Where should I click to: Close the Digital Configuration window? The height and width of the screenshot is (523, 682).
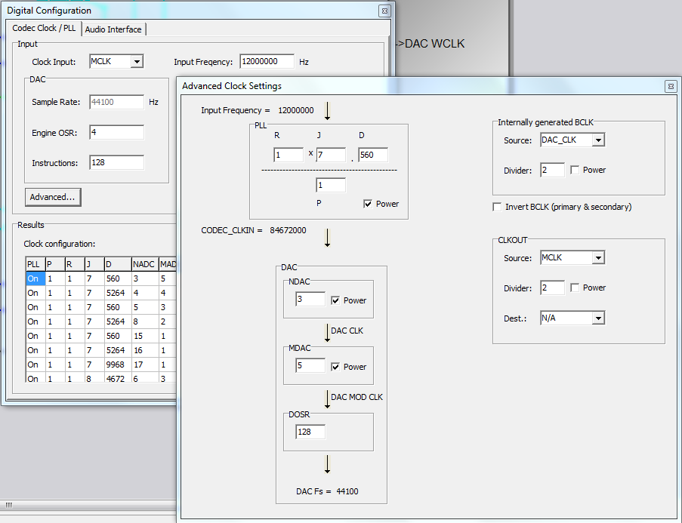384,11
